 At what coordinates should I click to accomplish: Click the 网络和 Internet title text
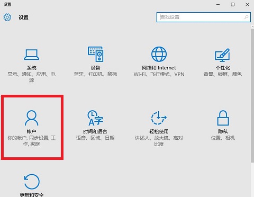(x=159, y=68)
